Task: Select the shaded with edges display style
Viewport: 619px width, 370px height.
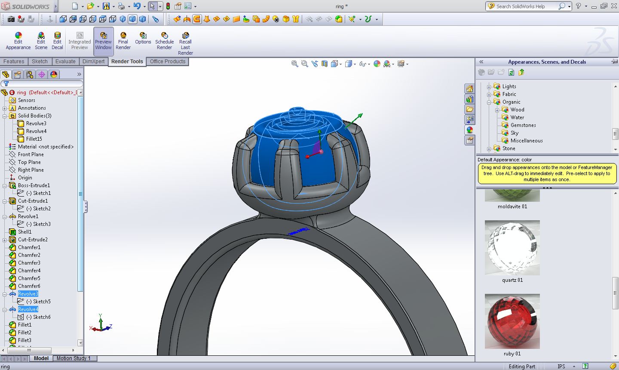Action: (x=132, y=19)
